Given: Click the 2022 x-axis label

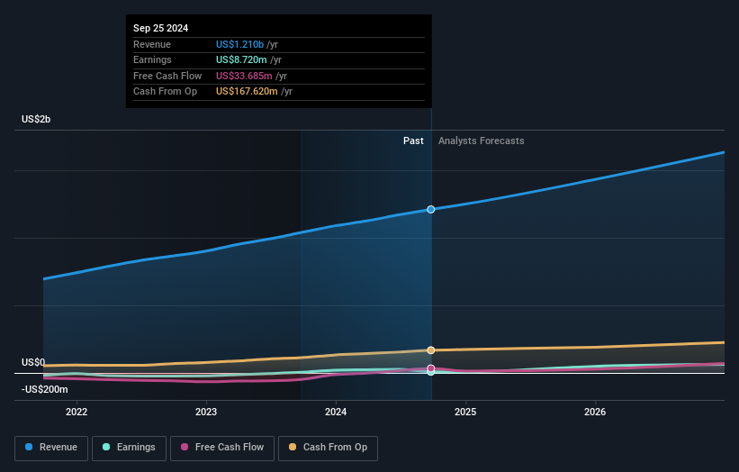Looking at the screenshot, I should point(77,412).
